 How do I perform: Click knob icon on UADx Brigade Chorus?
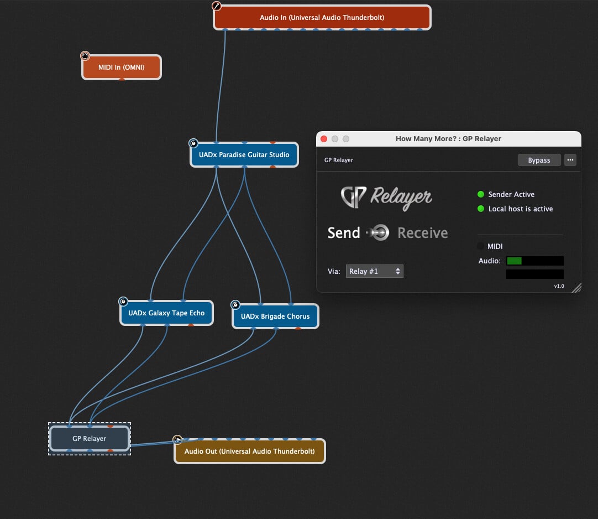point(235,305)
